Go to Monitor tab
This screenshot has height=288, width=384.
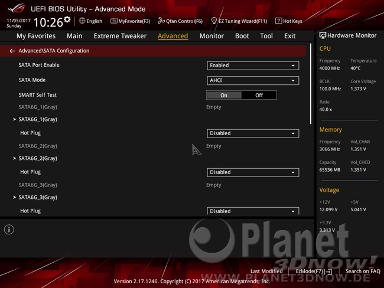pyautogui.click(x=211, y=36)
